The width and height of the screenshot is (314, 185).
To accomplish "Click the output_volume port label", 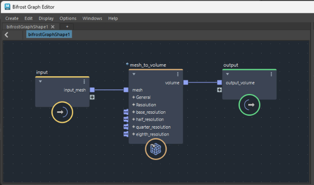I will (240, 83).
